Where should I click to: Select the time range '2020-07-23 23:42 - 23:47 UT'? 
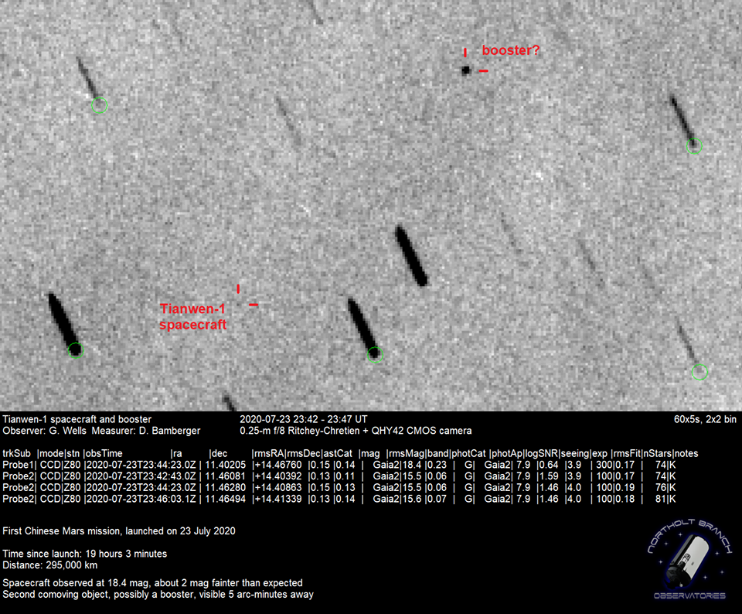click(303, 419)
